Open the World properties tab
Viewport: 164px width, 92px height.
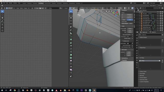137,48
